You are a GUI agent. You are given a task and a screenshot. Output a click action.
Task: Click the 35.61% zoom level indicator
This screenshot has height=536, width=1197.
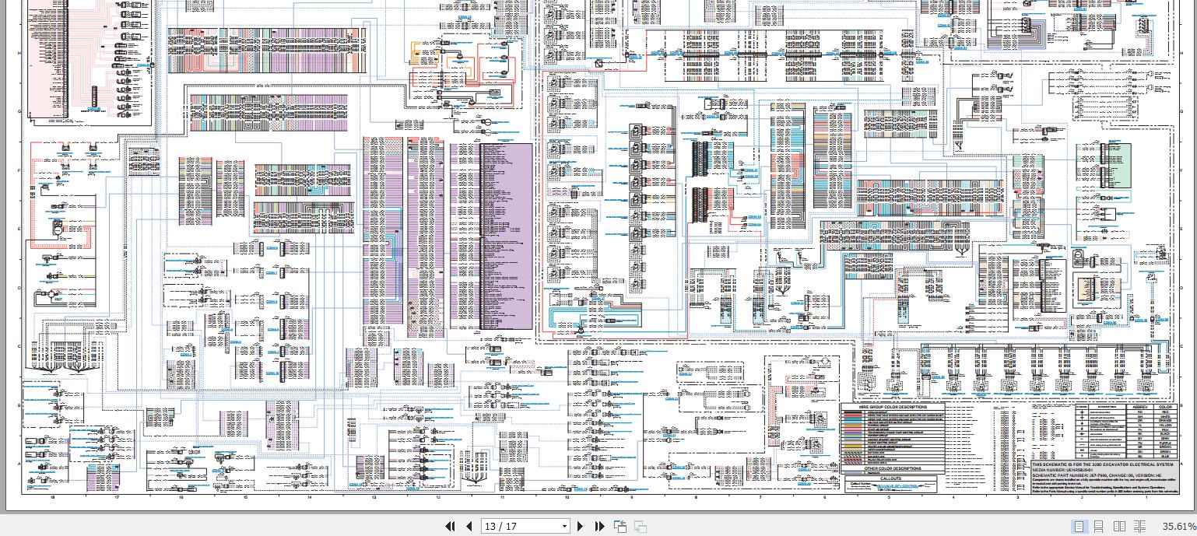[1179, 527]
